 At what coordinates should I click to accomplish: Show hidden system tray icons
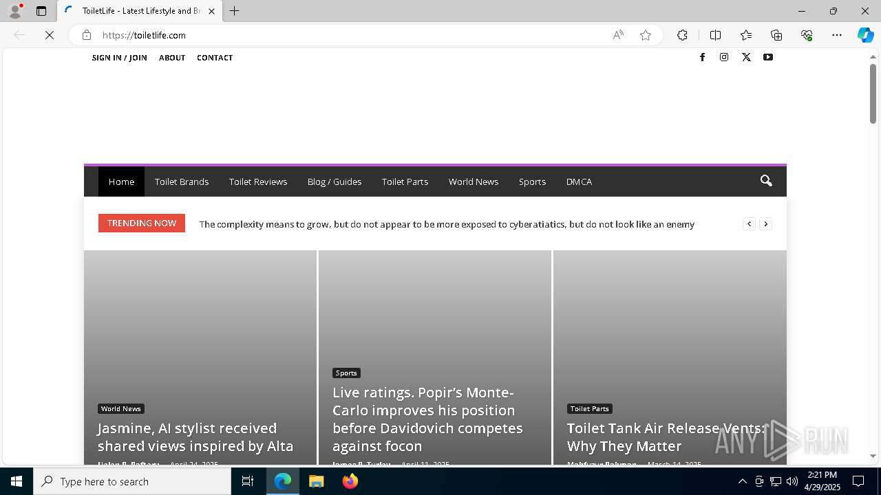click(x=742, y=481)
